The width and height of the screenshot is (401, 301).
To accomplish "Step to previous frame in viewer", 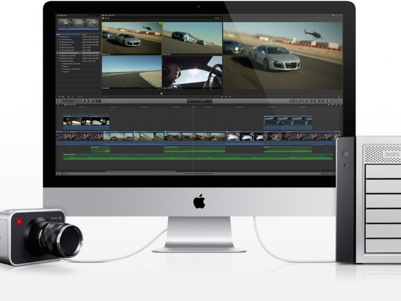I will coord(222,97).
